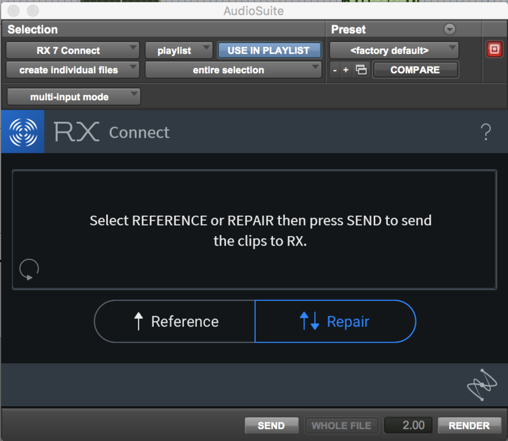Click the Select REFERENCE or REPAIR instruction text

pos(260,230)
